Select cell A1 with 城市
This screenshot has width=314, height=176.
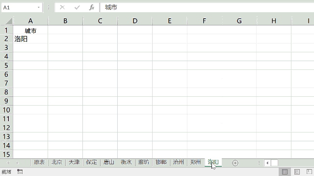[30, 30]
